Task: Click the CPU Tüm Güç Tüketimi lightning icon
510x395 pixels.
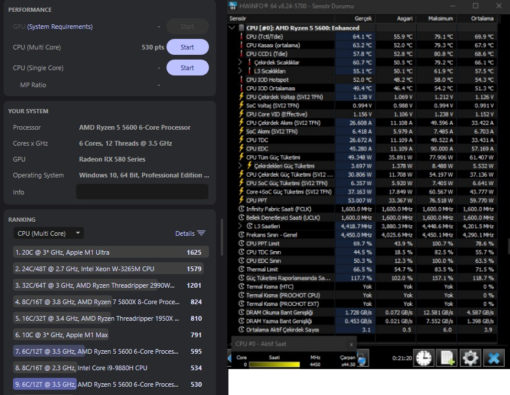Action: (241, 157)
